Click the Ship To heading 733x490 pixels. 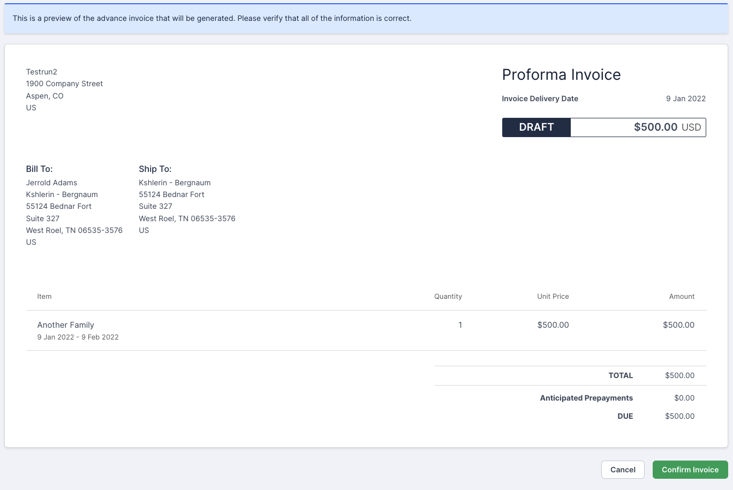(155, 169)
